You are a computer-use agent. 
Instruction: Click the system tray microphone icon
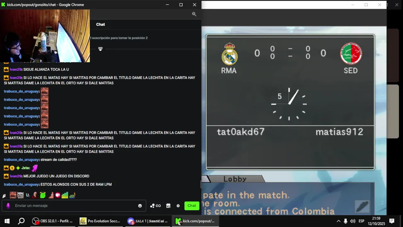click(346, 221)
